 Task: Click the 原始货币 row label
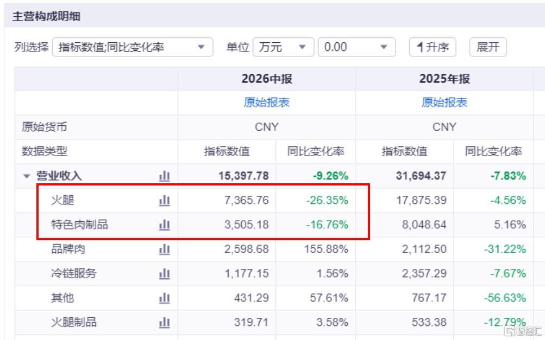pyautogui.click(x=44, y=127)
